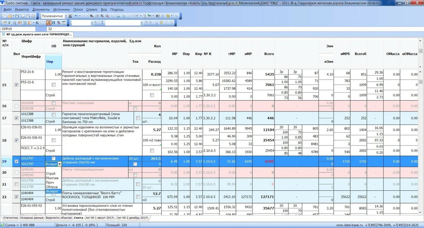Screen dimensions: 424x228
Task: Click the balance scales icon
Action: point(168,16)
